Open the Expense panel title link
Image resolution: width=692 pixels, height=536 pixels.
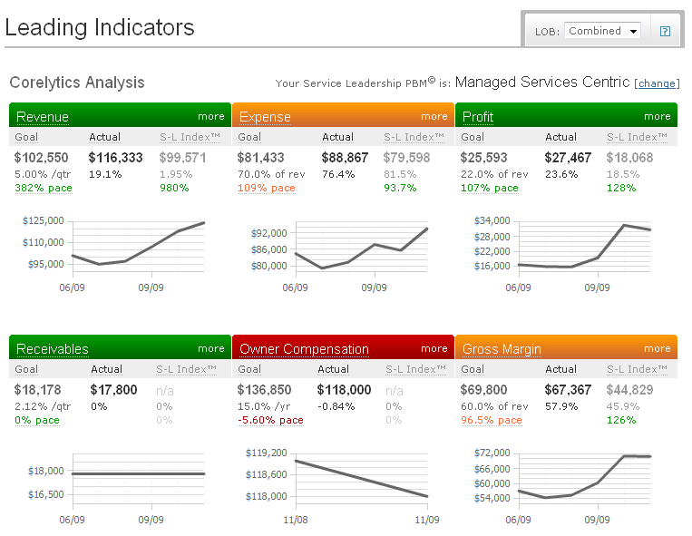click(265, 117)
